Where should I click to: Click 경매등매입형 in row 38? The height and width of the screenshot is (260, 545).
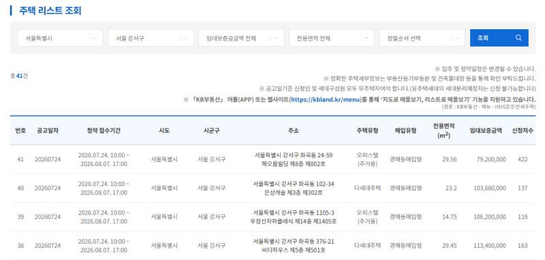[x=405, y=246]
